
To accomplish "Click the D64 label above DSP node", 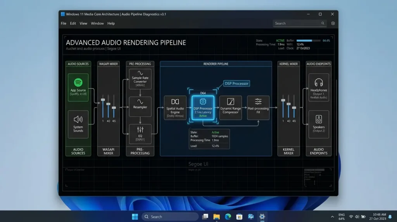I will click(203, 93).
